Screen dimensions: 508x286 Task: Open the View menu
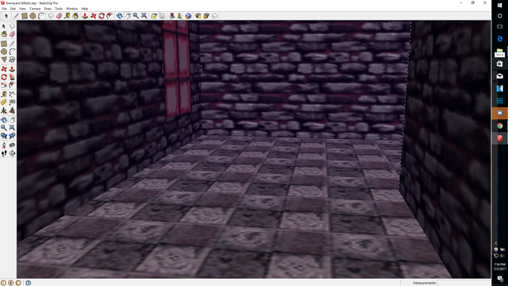click(x=23, y=9)
